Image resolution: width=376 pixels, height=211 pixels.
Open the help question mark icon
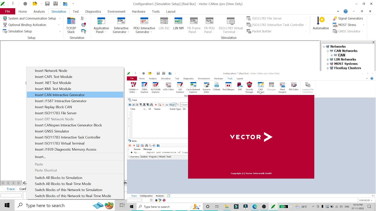click(345, 11)
